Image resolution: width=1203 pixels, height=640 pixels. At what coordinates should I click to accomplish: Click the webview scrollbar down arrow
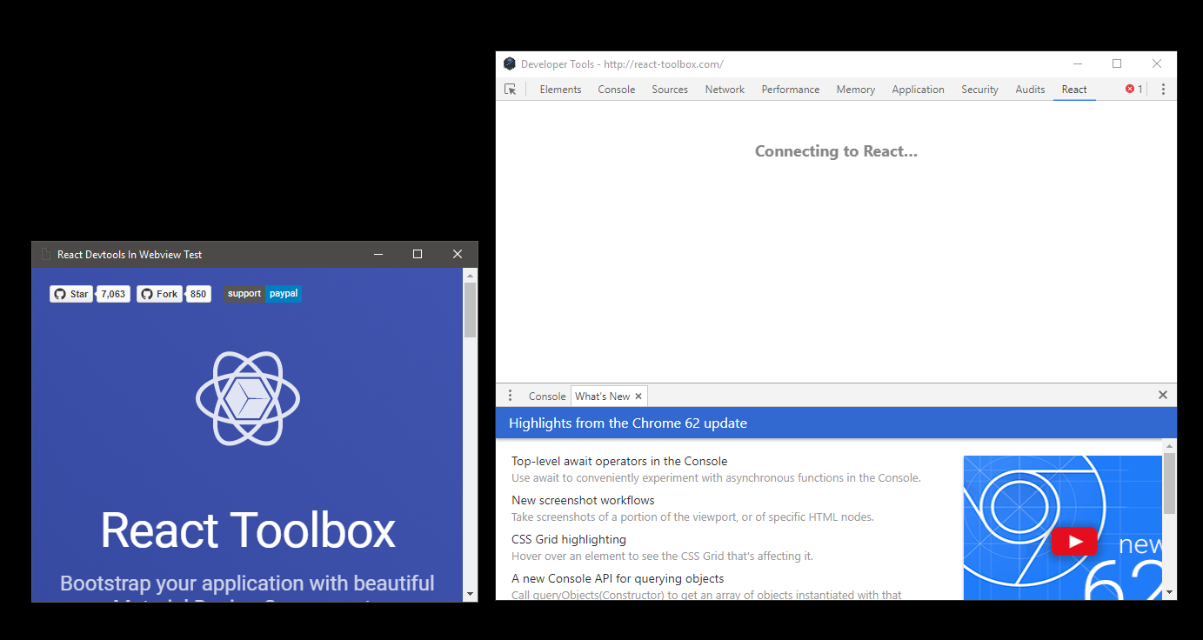coord(471,595)
